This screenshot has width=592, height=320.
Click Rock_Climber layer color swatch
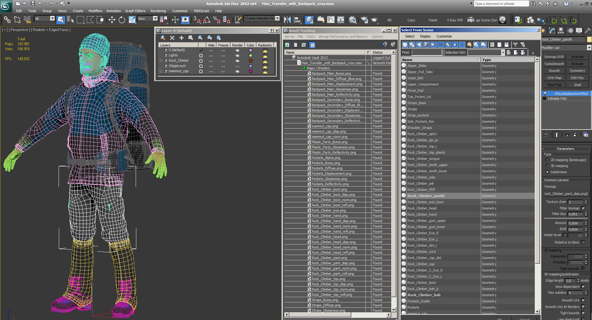coord(251,61)
